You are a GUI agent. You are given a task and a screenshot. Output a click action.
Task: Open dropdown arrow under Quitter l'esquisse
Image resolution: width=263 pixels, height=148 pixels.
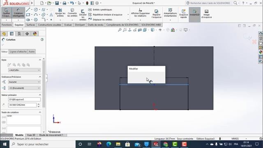coord(7,20)
